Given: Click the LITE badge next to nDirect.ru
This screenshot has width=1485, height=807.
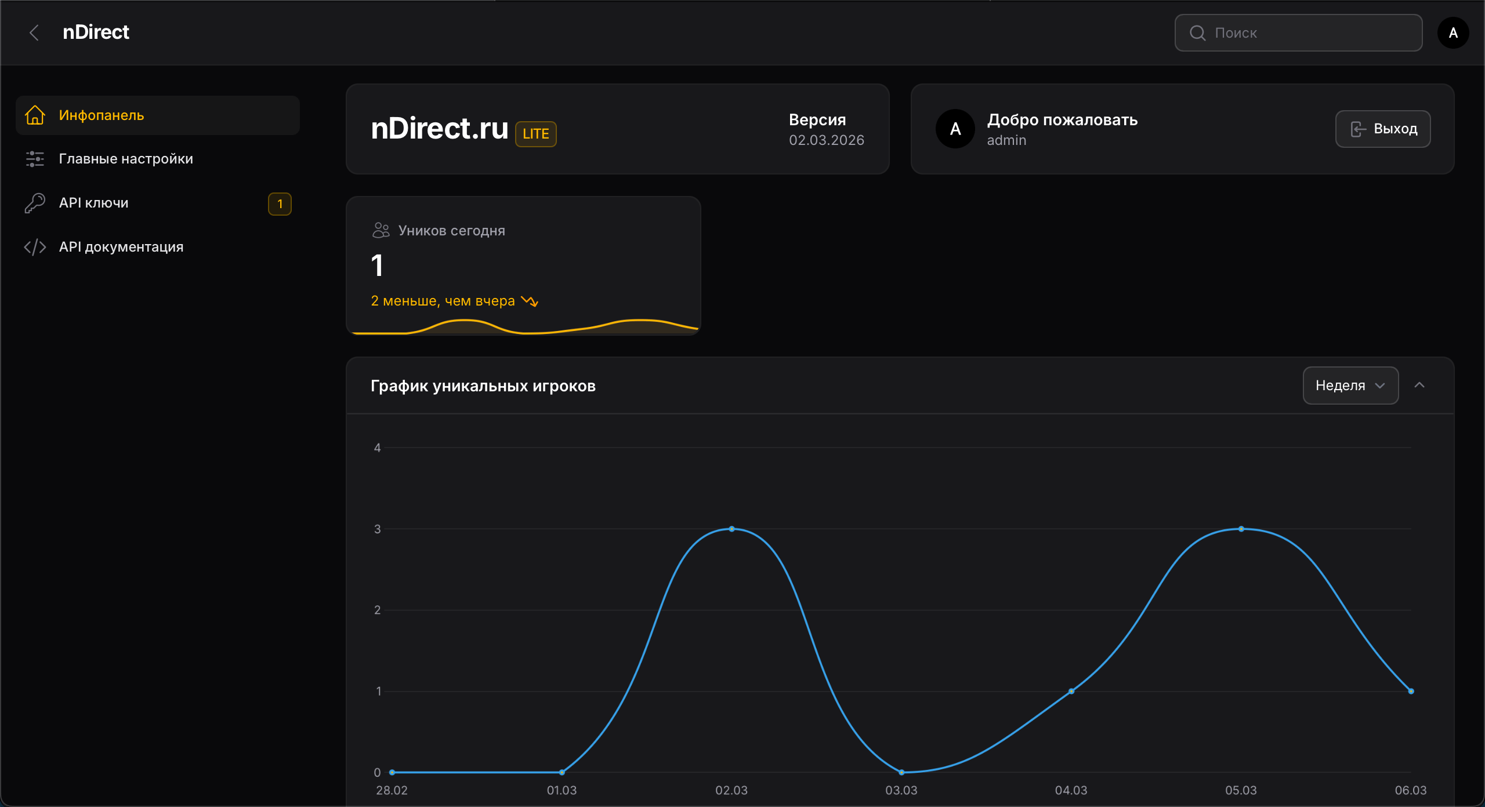Looking at the screenshot, I should tap(535, 134).
